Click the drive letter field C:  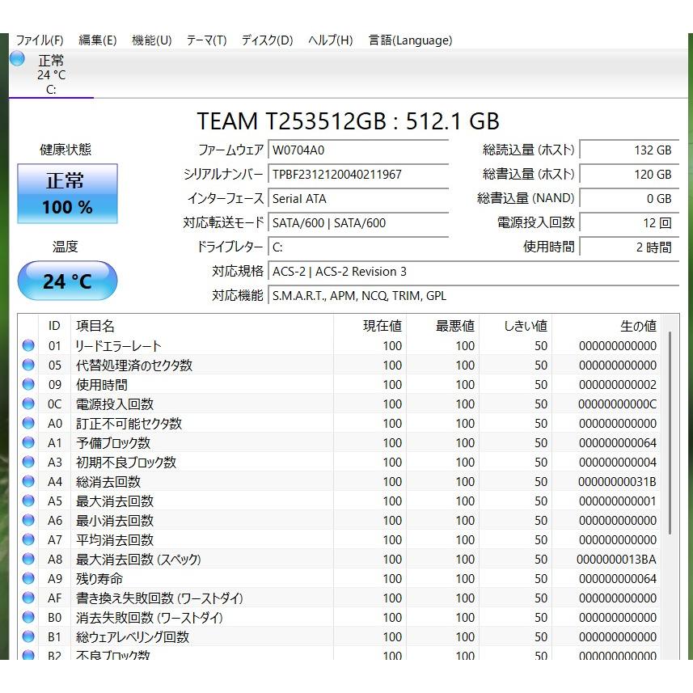pyautogui.click(x=358, y=247)
